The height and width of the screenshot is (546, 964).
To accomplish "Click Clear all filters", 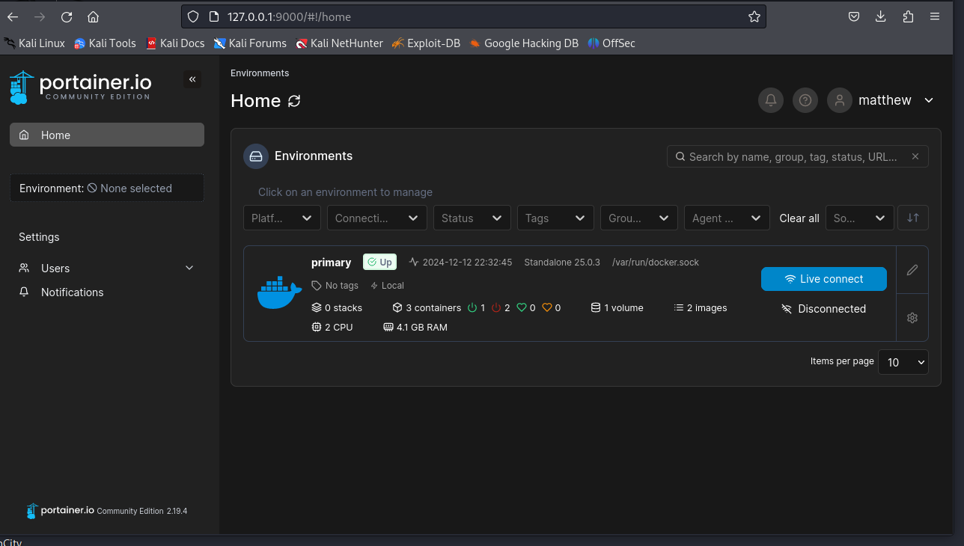I will tap(799, 218).
